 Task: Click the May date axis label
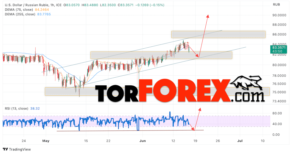point(46,141)
